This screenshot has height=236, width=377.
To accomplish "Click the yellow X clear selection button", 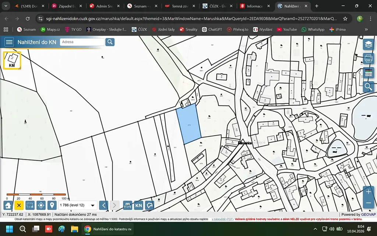I will coord(19,205).
